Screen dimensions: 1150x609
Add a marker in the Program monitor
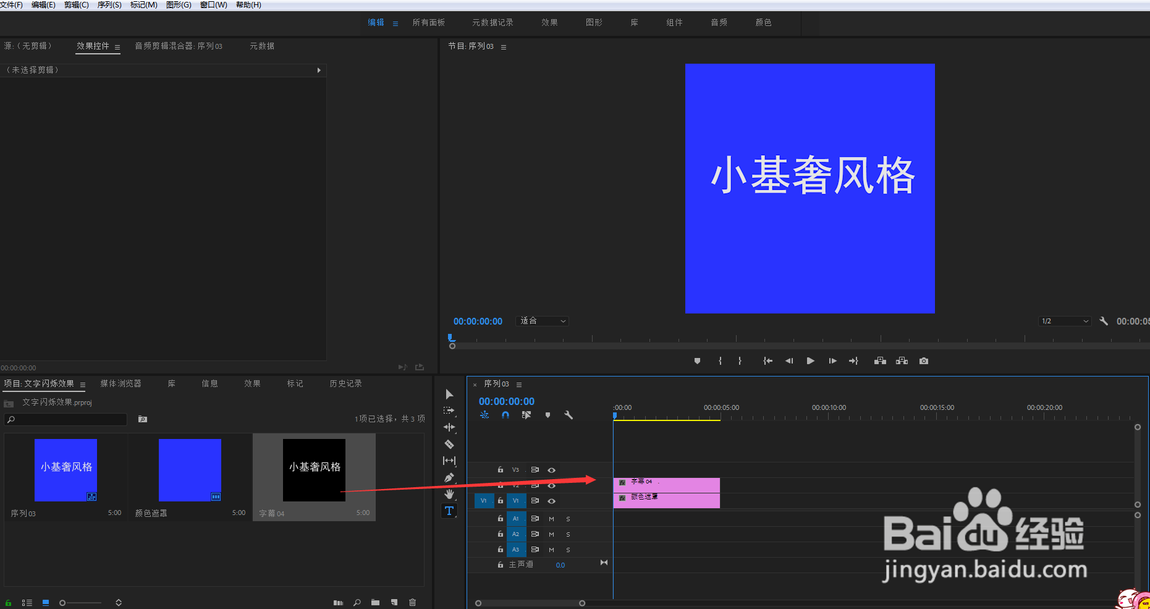click(x=697, y=361)
